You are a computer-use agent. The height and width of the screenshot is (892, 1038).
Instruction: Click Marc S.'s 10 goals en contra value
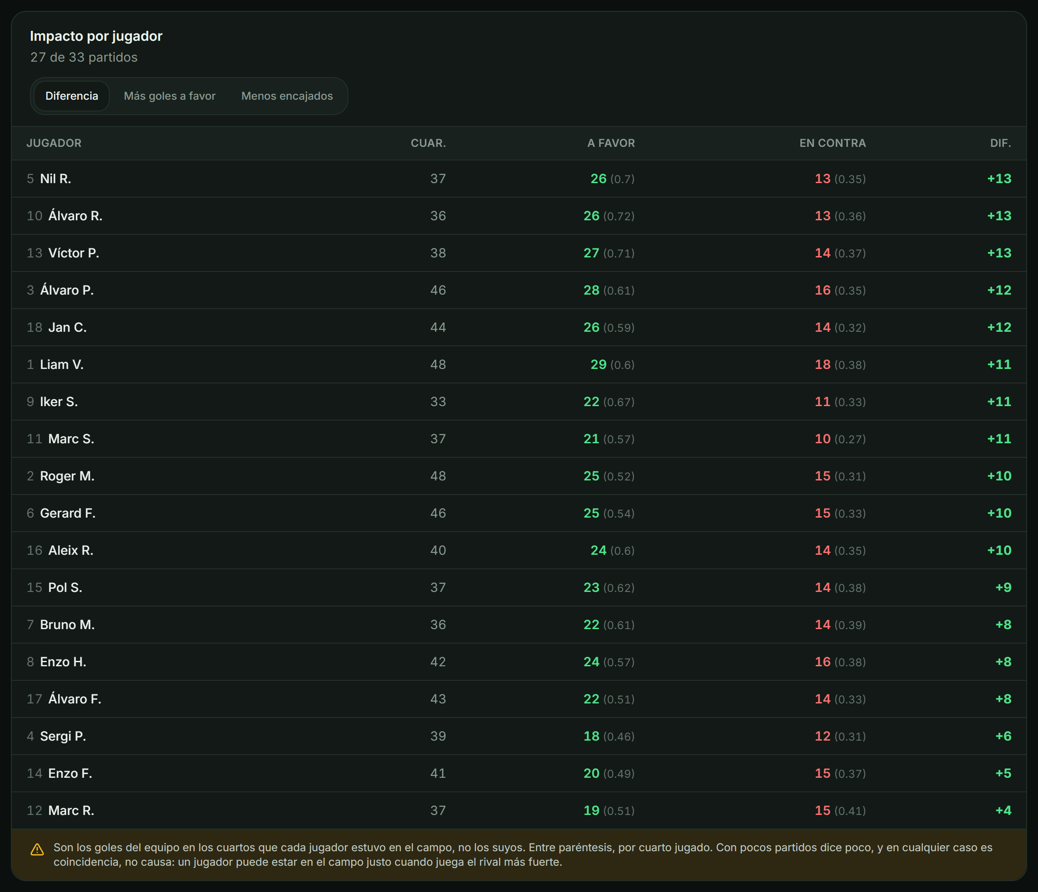coord(823,439)
